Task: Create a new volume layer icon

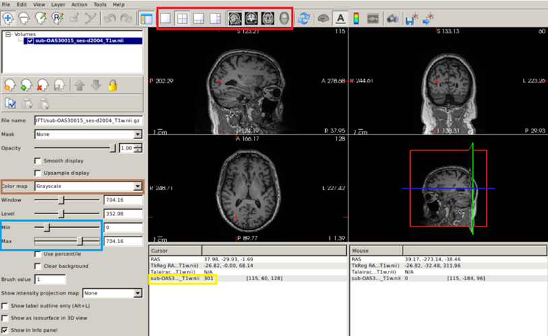Action: click(9, 85)
